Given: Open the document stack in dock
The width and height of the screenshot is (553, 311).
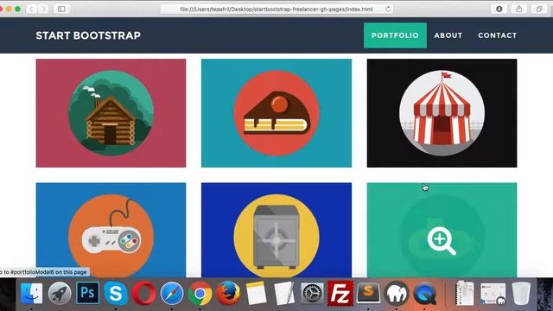Looking at the screenshot, I should [465, 293].
